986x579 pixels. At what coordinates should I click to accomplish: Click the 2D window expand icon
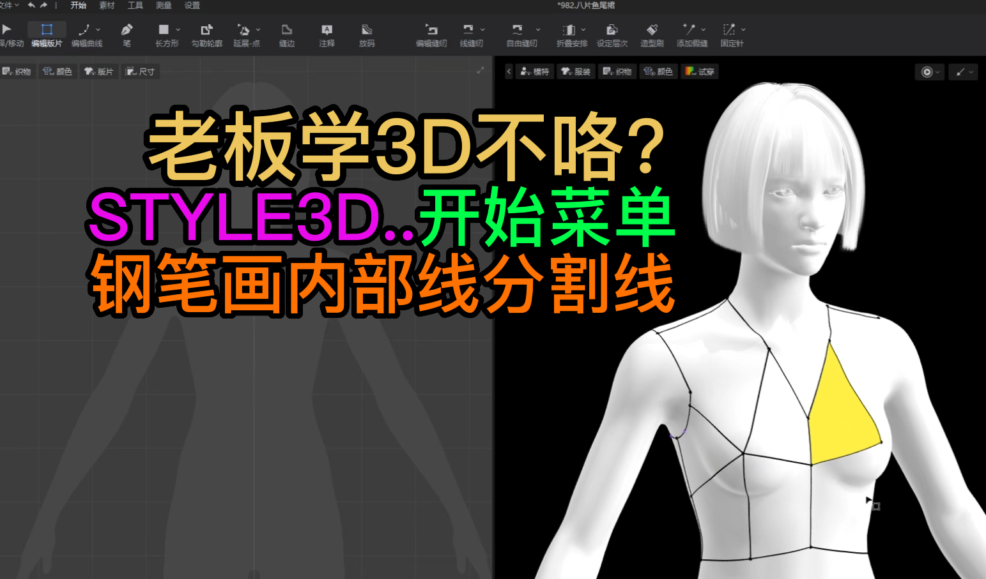481,70
